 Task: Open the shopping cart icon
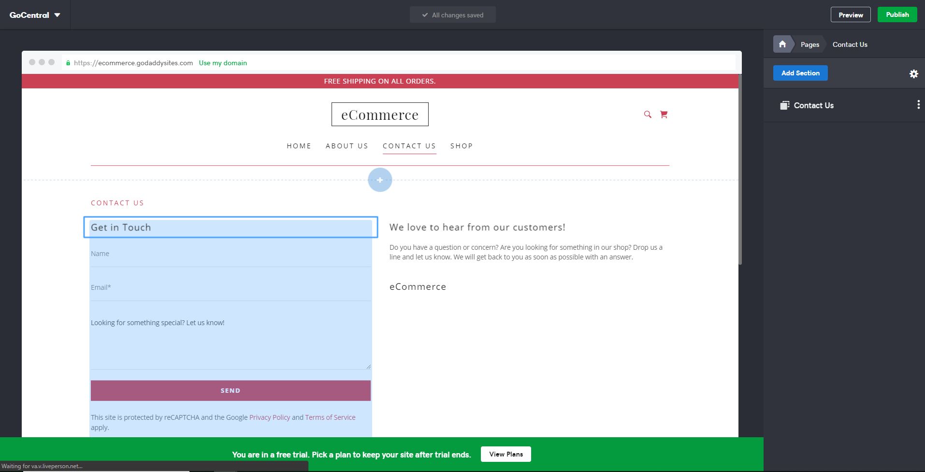(x=664, y=114)
